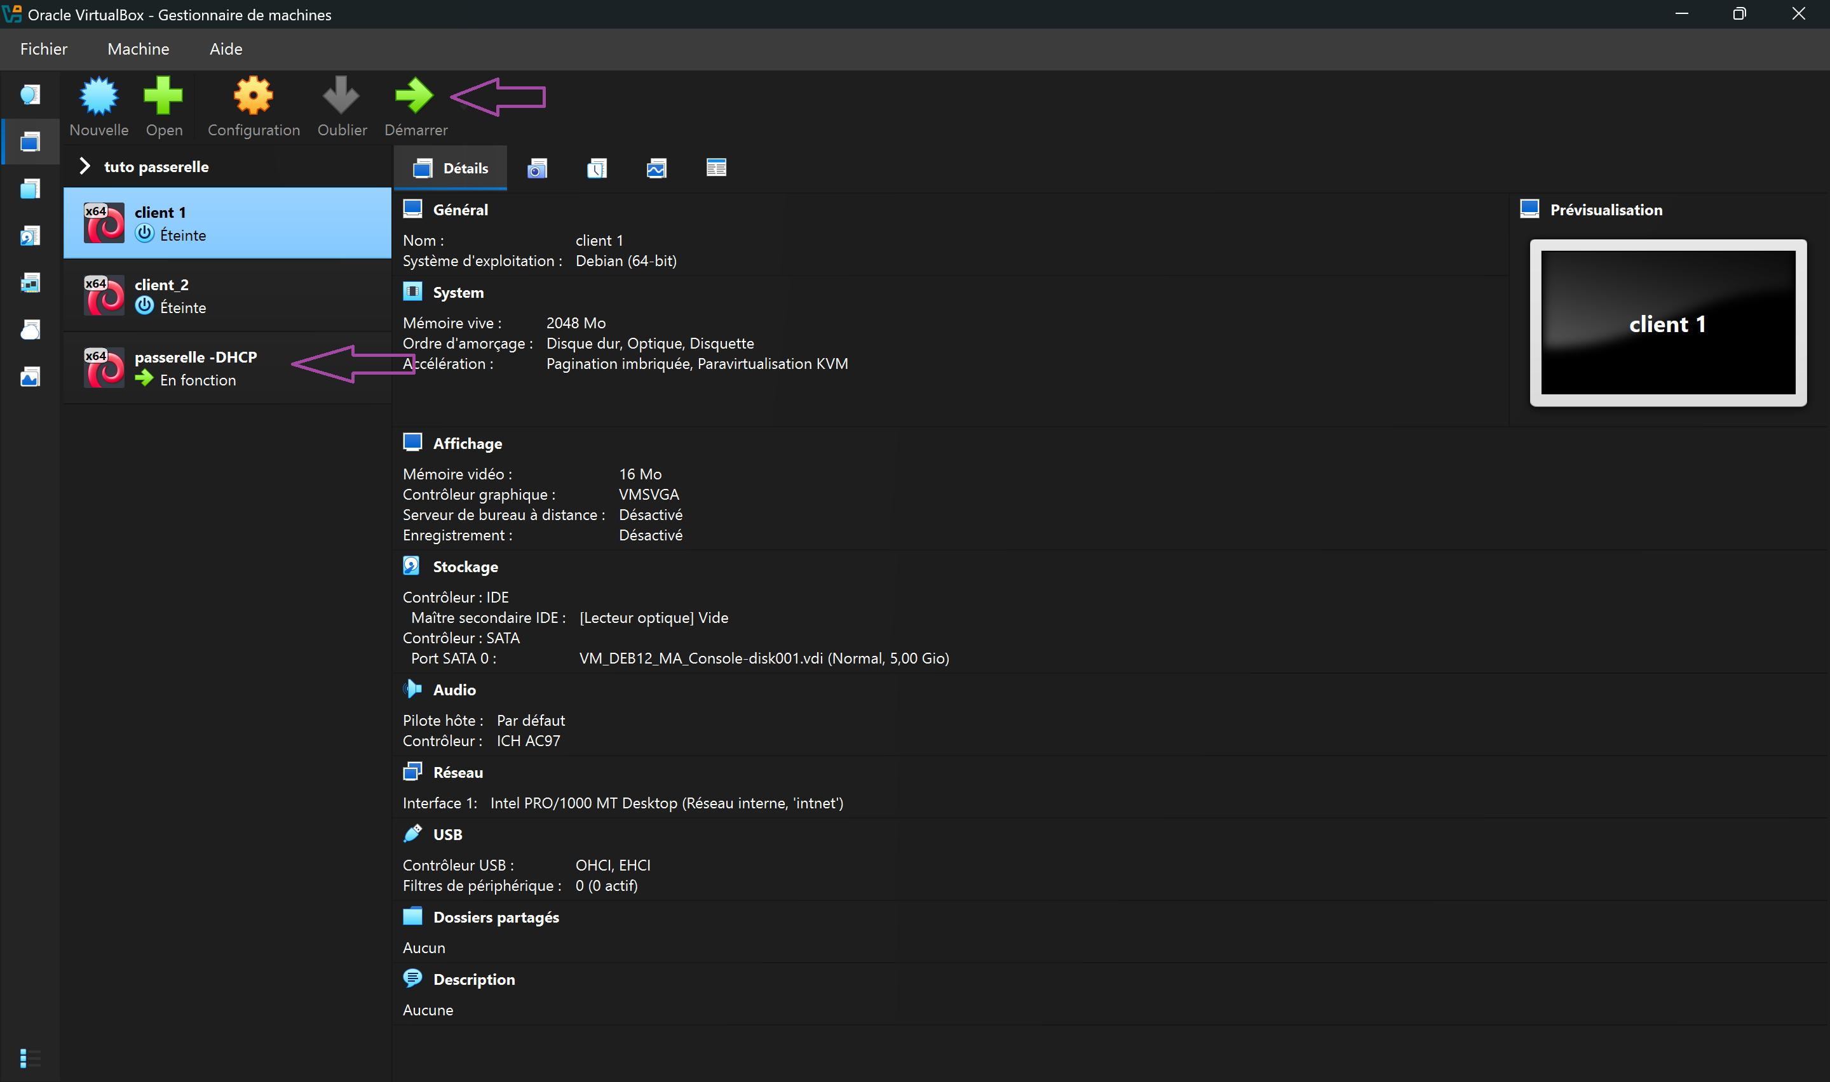Open the Activity graph tab icon
The image size is (1830, 1082).
(656, 168)
